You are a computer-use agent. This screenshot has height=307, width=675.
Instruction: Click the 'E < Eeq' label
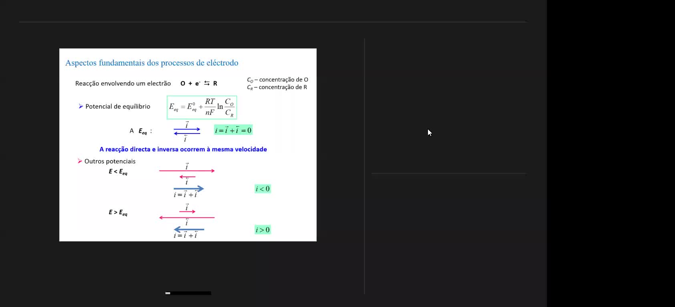click(x=118, y=171)
